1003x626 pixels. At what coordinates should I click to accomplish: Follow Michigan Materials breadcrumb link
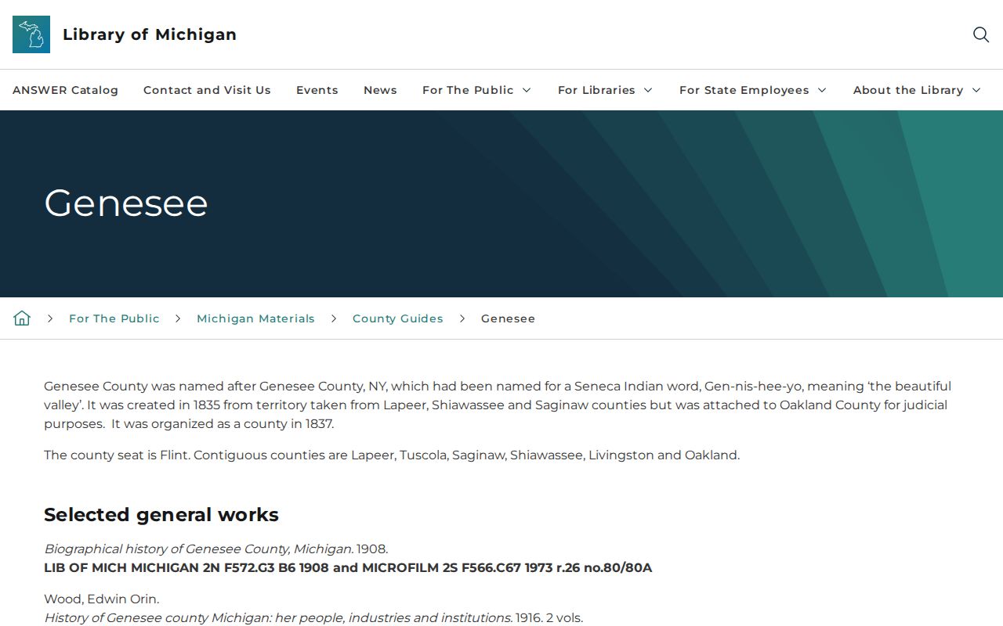[255, 318]
